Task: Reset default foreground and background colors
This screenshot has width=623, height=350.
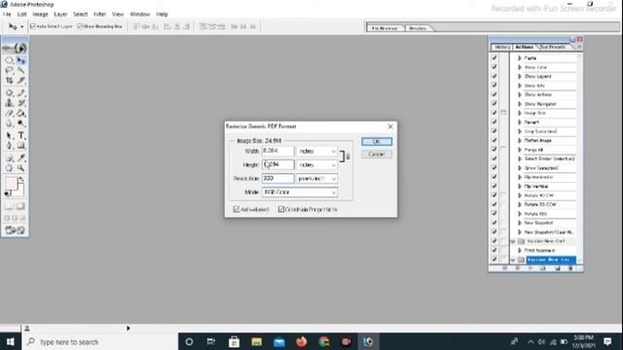Action: (7, 193)
